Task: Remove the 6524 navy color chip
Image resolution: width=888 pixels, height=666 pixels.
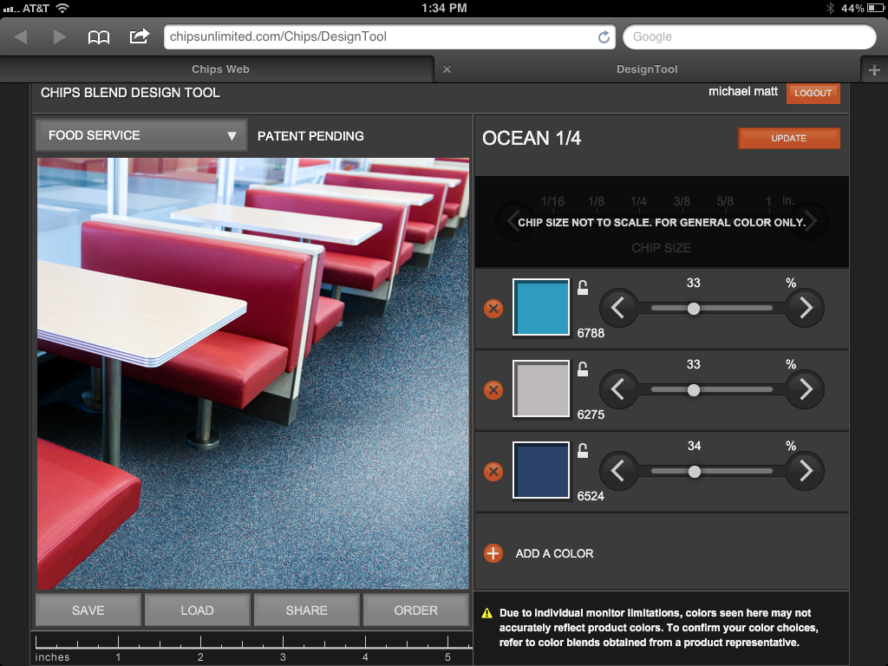Action: point(493,472)
